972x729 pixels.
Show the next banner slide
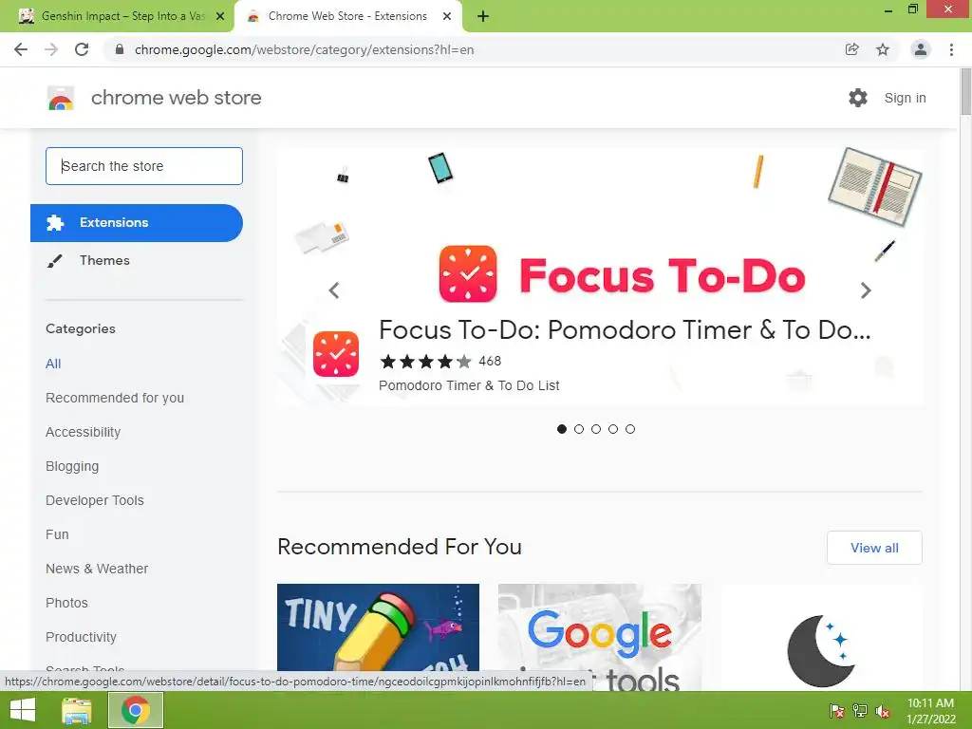pos(866,290)
